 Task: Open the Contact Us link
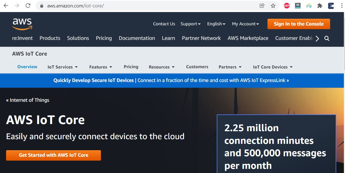pyautogui.click(x=164, y=24)
